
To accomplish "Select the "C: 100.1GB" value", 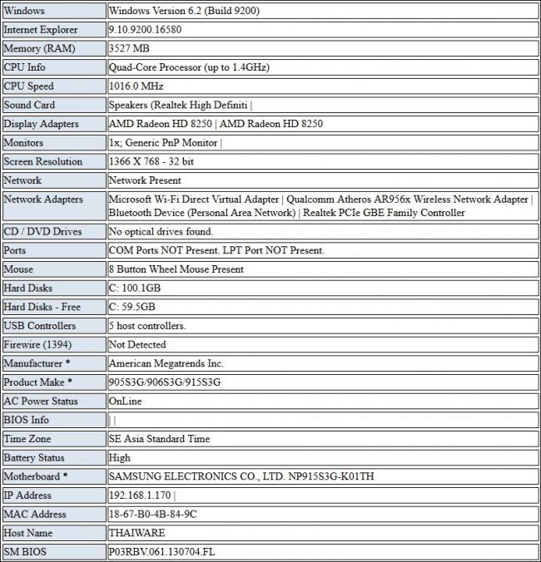I will point(135,288).
